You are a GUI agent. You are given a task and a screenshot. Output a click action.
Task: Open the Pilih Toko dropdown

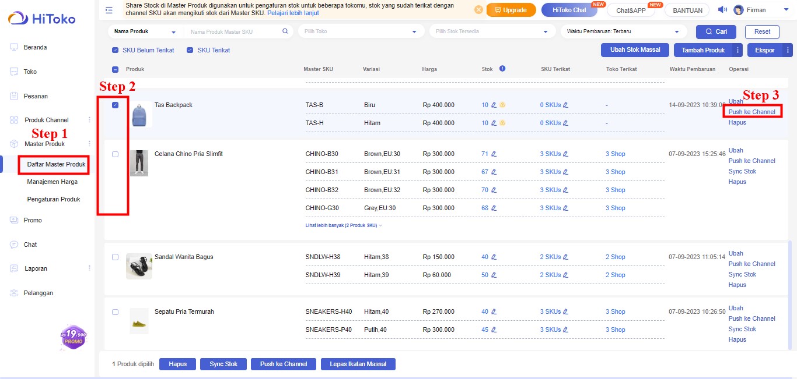(x=362, y=31)
